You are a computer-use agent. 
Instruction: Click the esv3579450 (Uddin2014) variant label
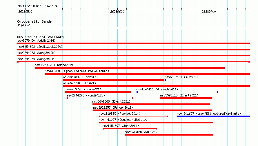pos(37,41)
